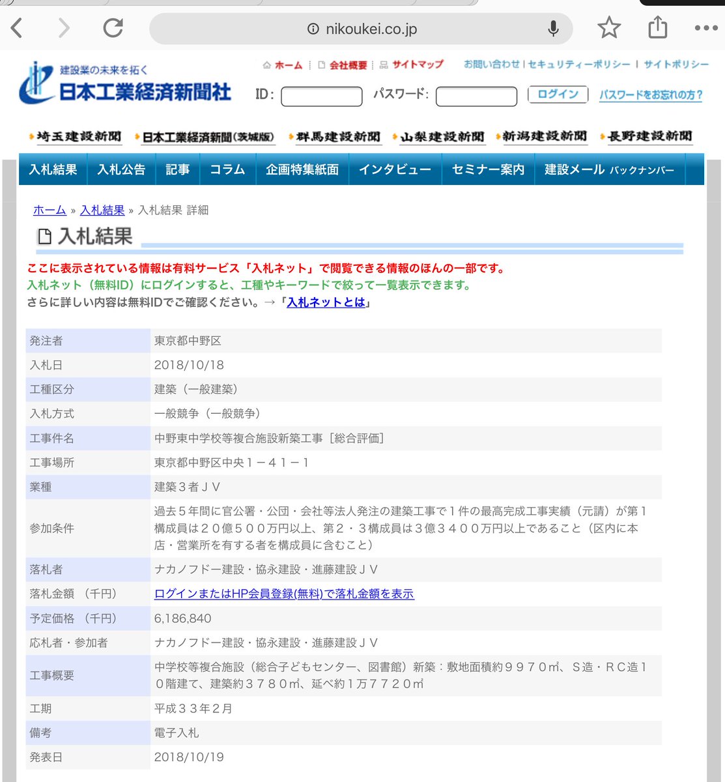Tap the microphone voice search icon
The height and width of the screenshot is (782, 725).
[553, 29]
